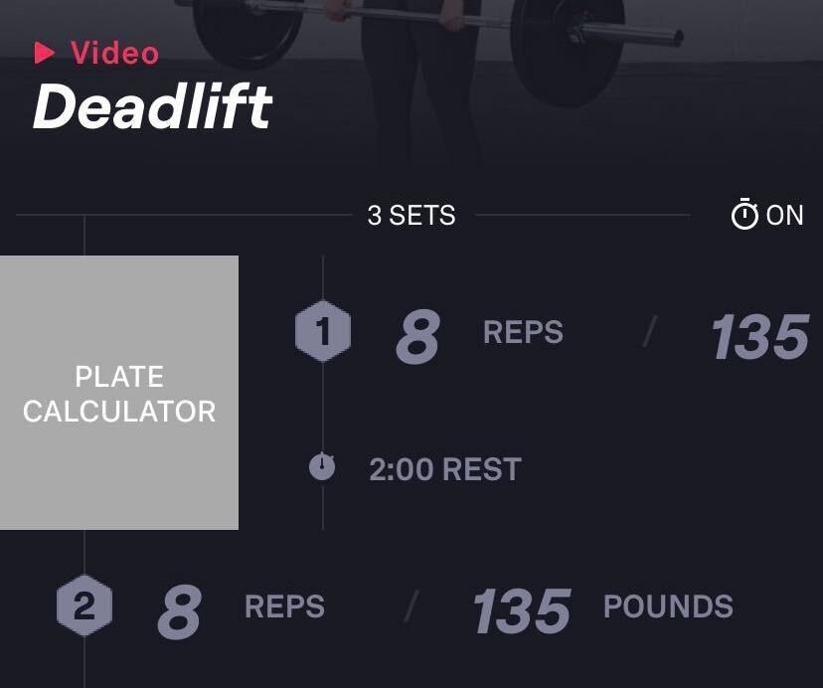
Task: Open the Video link above Deadlift
Action: click(x=114, y=53)
